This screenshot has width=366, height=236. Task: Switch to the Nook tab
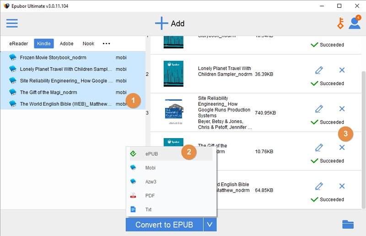[88, 43]
